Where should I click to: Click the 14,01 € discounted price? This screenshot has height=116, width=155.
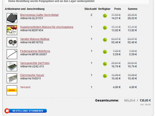[x=116, y=18]
